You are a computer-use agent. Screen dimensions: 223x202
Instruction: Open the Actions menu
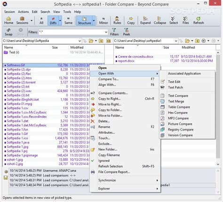point(24,12)
